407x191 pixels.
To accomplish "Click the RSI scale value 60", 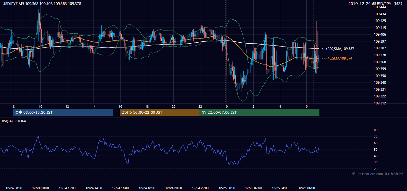I will pos(375,143).
